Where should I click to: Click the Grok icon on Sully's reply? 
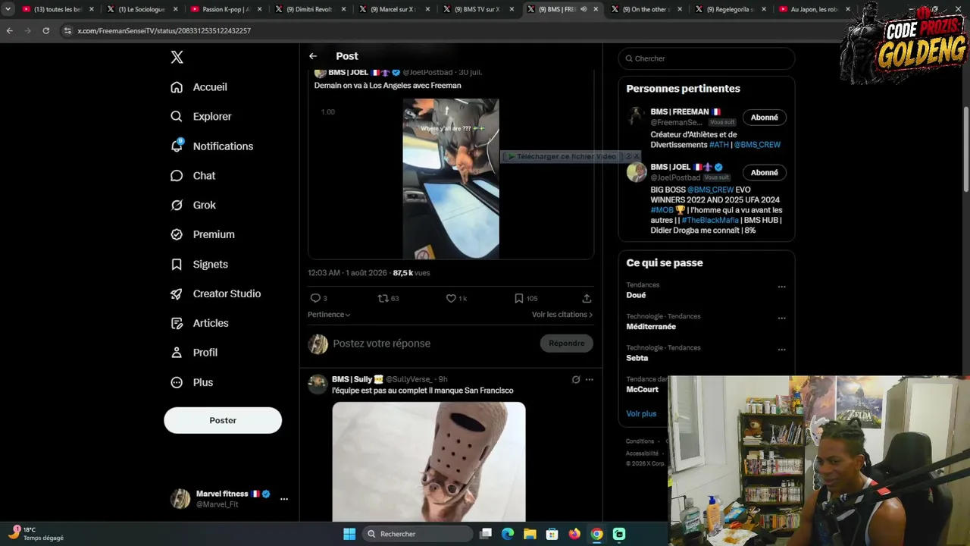pos(576,379)
